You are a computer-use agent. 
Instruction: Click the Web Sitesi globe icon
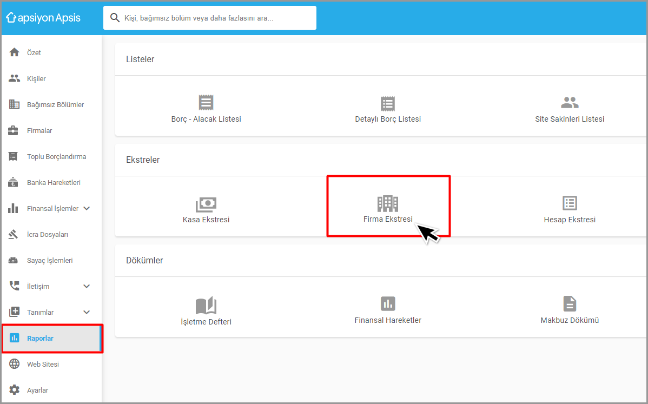[x=14, y=364]
